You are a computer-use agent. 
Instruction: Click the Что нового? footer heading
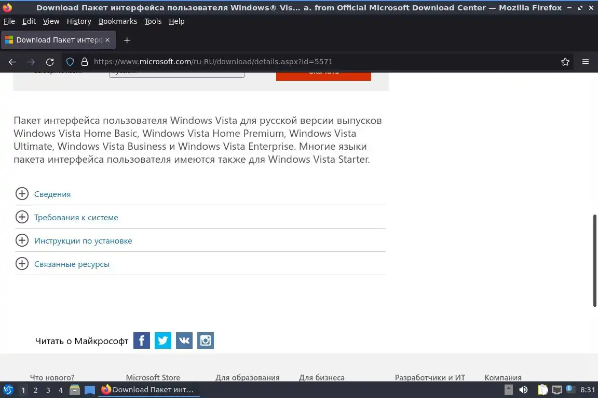tap(52, 377)
